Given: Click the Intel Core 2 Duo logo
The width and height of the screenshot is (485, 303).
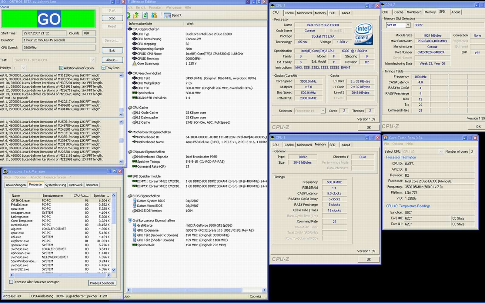Looking at the screenshot, I should click(x=363, y=34).
